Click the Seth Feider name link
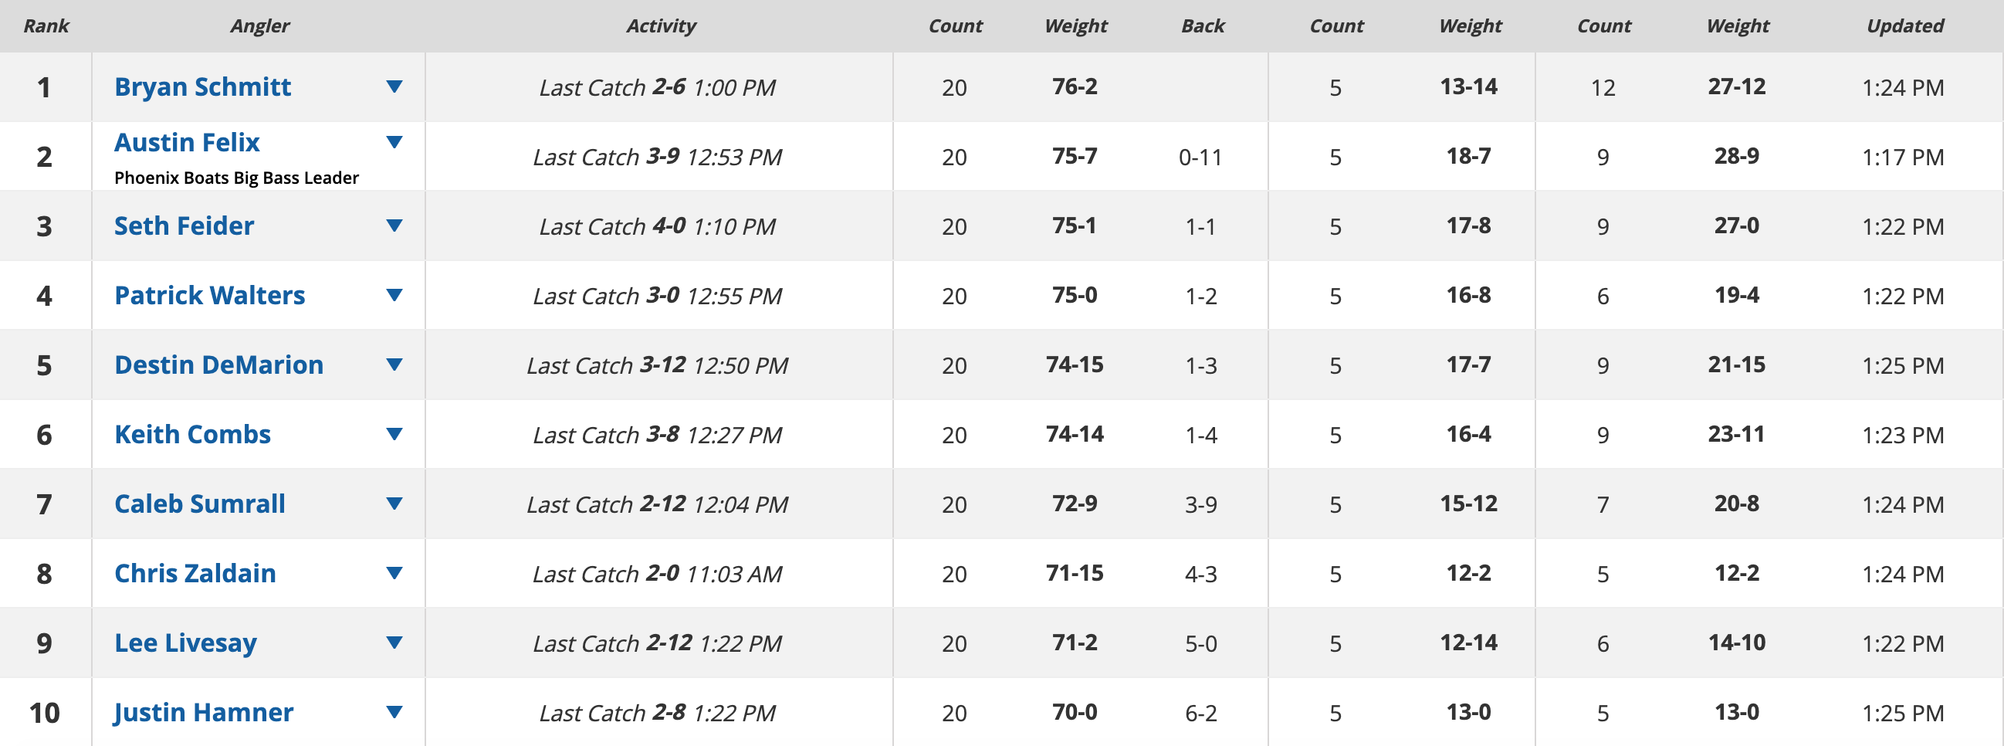This screenshot has width=2004, height=746. click(x=184, y=225)
